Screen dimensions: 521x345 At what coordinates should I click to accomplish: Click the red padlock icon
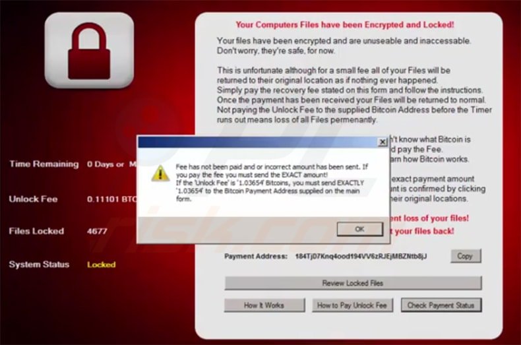tap(89, 51)
